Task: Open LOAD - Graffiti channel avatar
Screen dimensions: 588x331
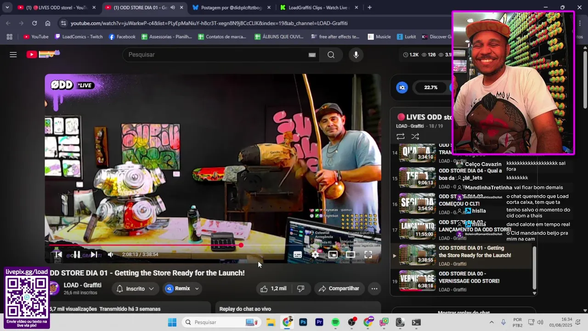Action: (x=54, y=288)
